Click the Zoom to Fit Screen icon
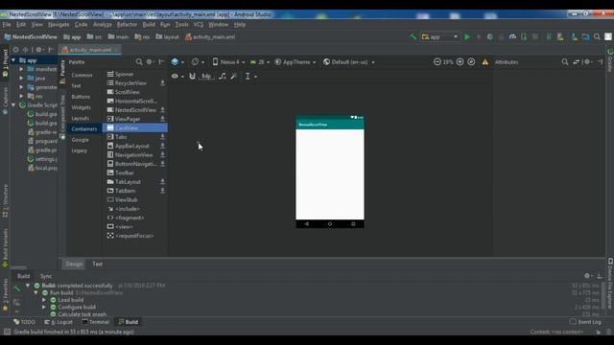 pyautogui.click(x=471, y=61)
